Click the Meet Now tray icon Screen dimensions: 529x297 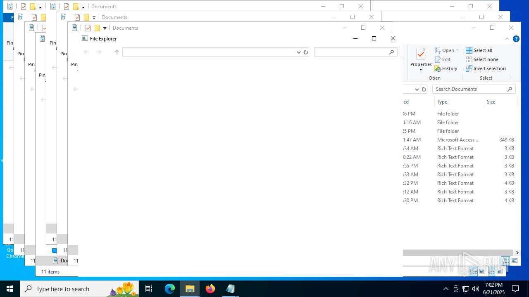[x=456, y=289]
